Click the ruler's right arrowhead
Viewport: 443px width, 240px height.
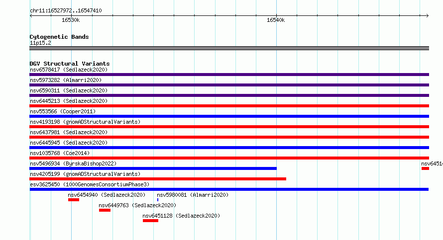pos(428,16)
